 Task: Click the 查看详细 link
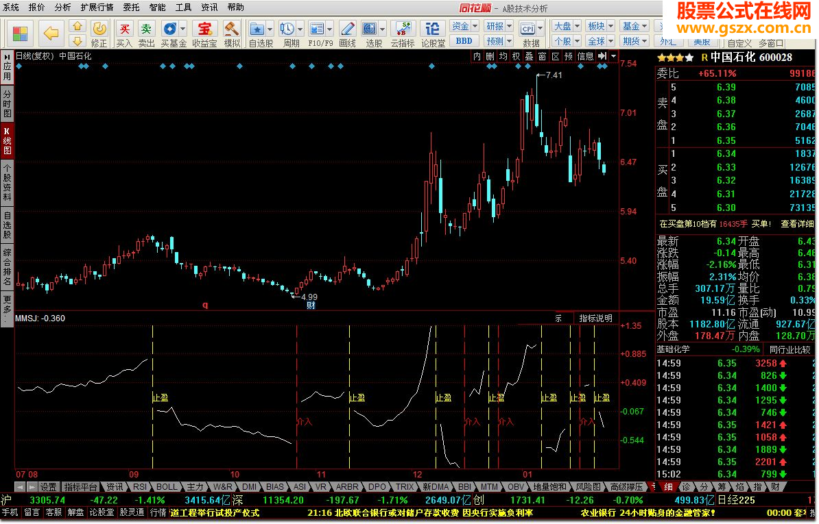pyautogui.click(x=797, y=224)
